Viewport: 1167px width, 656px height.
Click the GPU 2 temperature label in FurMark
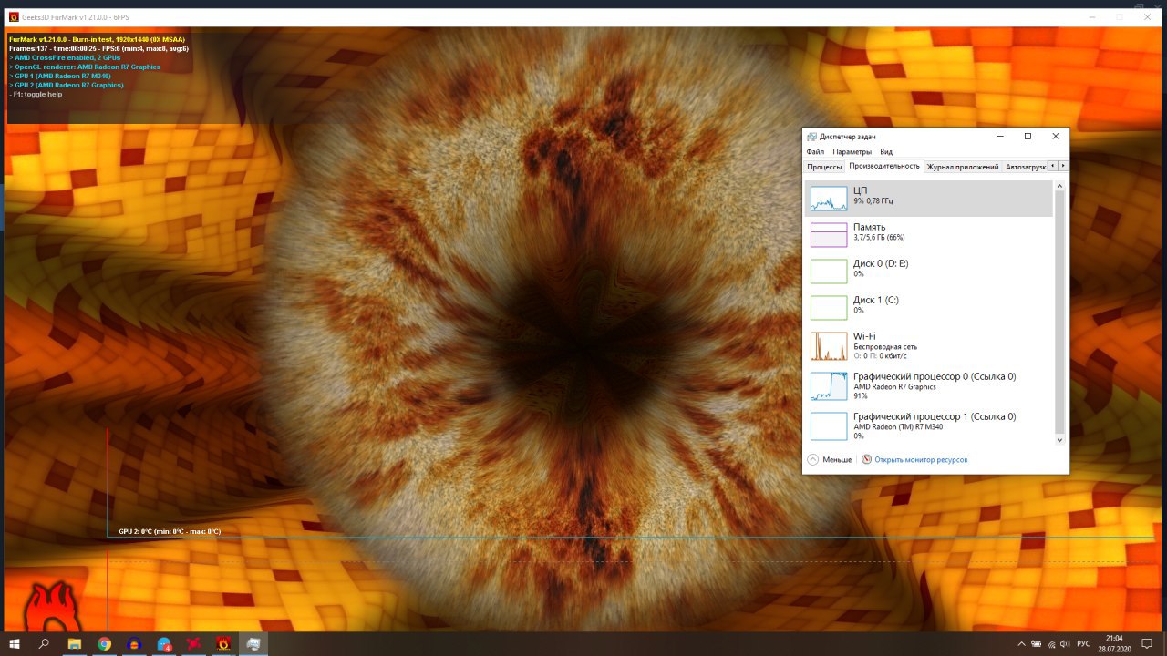click(169, 531)
